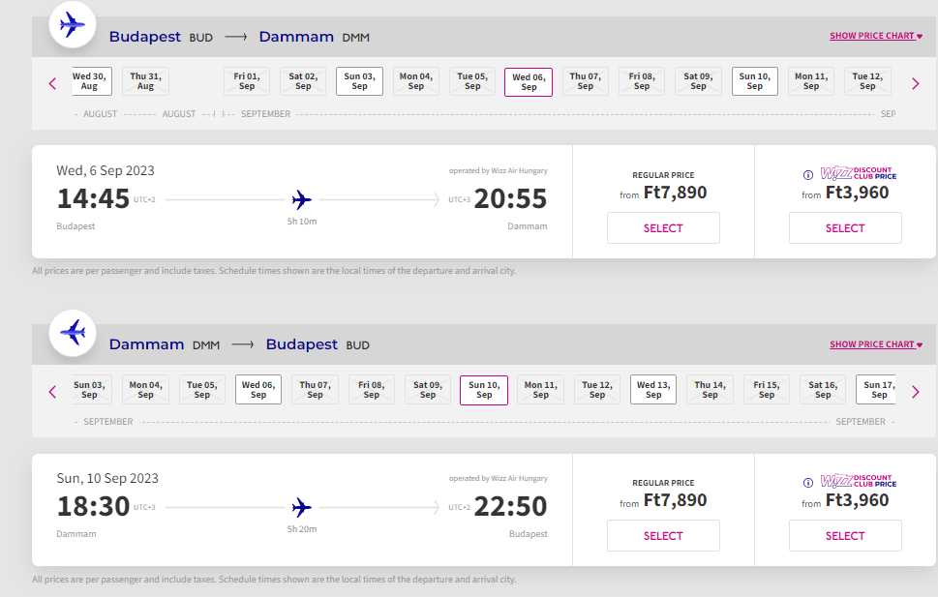
Task: Show previous outbound dates with left arrow
Action: click(x=52, y=84)
